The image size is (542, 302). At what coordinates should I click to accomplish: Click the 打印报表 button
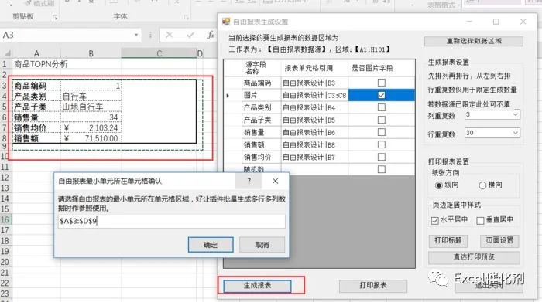tap(373, 286)
